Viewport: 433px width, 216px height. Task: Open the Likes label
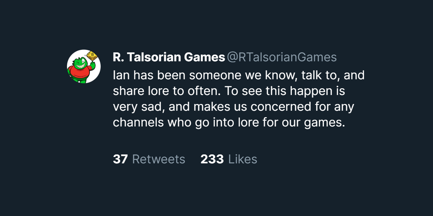coord(243,159)
